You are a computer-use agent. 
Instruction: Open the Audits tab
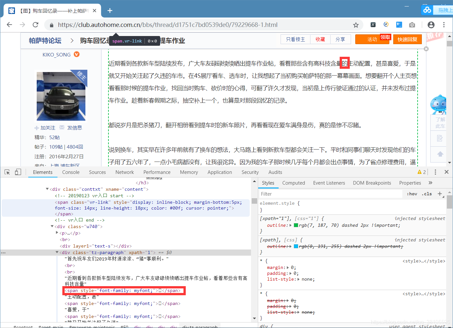(275, 172)
